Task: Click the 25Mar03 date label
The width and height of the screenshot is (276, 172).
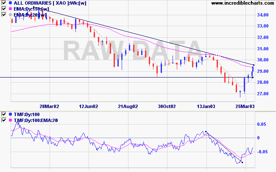Action: (x=245, y=106)
